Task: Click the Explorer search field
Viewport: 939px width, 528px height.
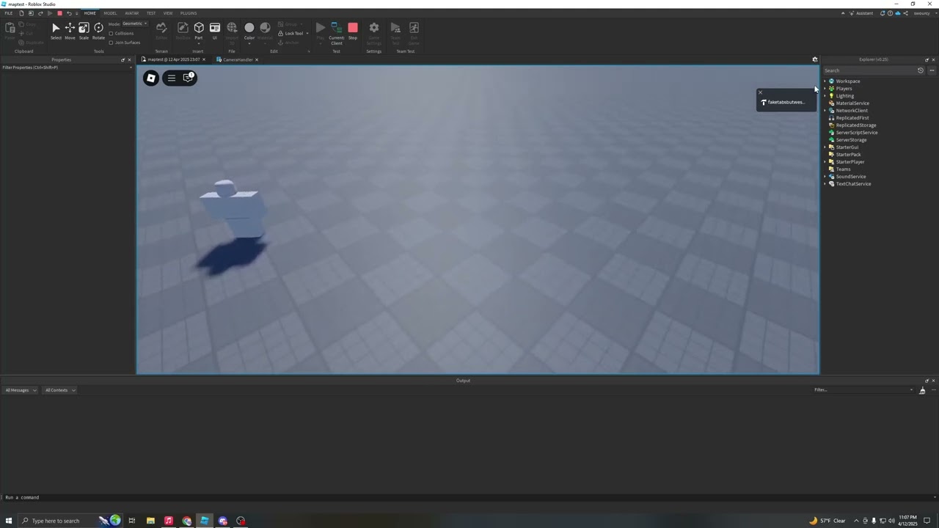Action: coord(869,70)
